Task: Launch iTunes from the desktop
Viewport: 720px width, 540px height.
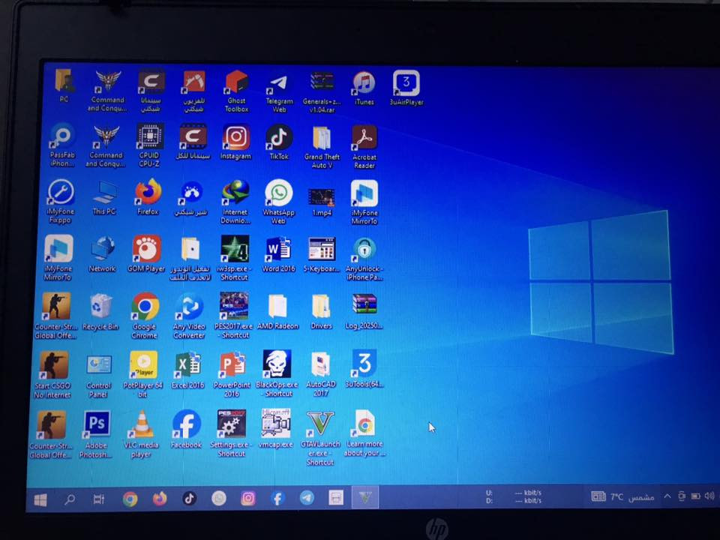Action: pos(364,83)
